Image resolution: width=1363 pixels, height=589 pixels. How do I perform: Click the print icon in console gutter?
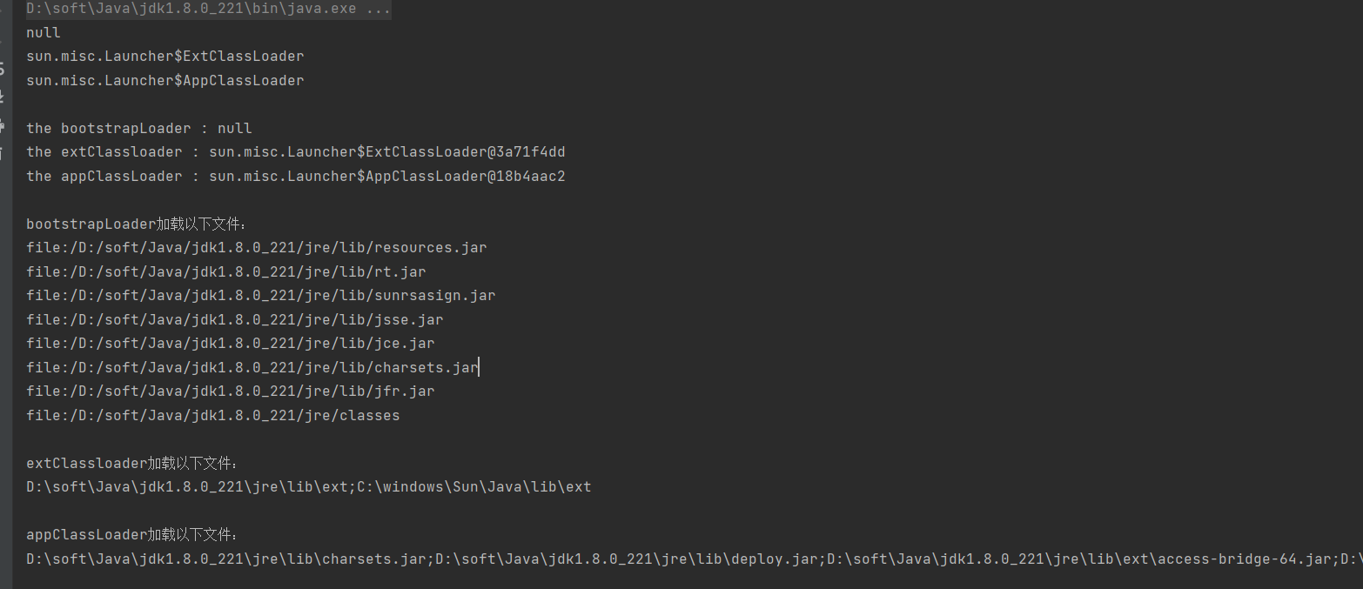click(2, 124)
